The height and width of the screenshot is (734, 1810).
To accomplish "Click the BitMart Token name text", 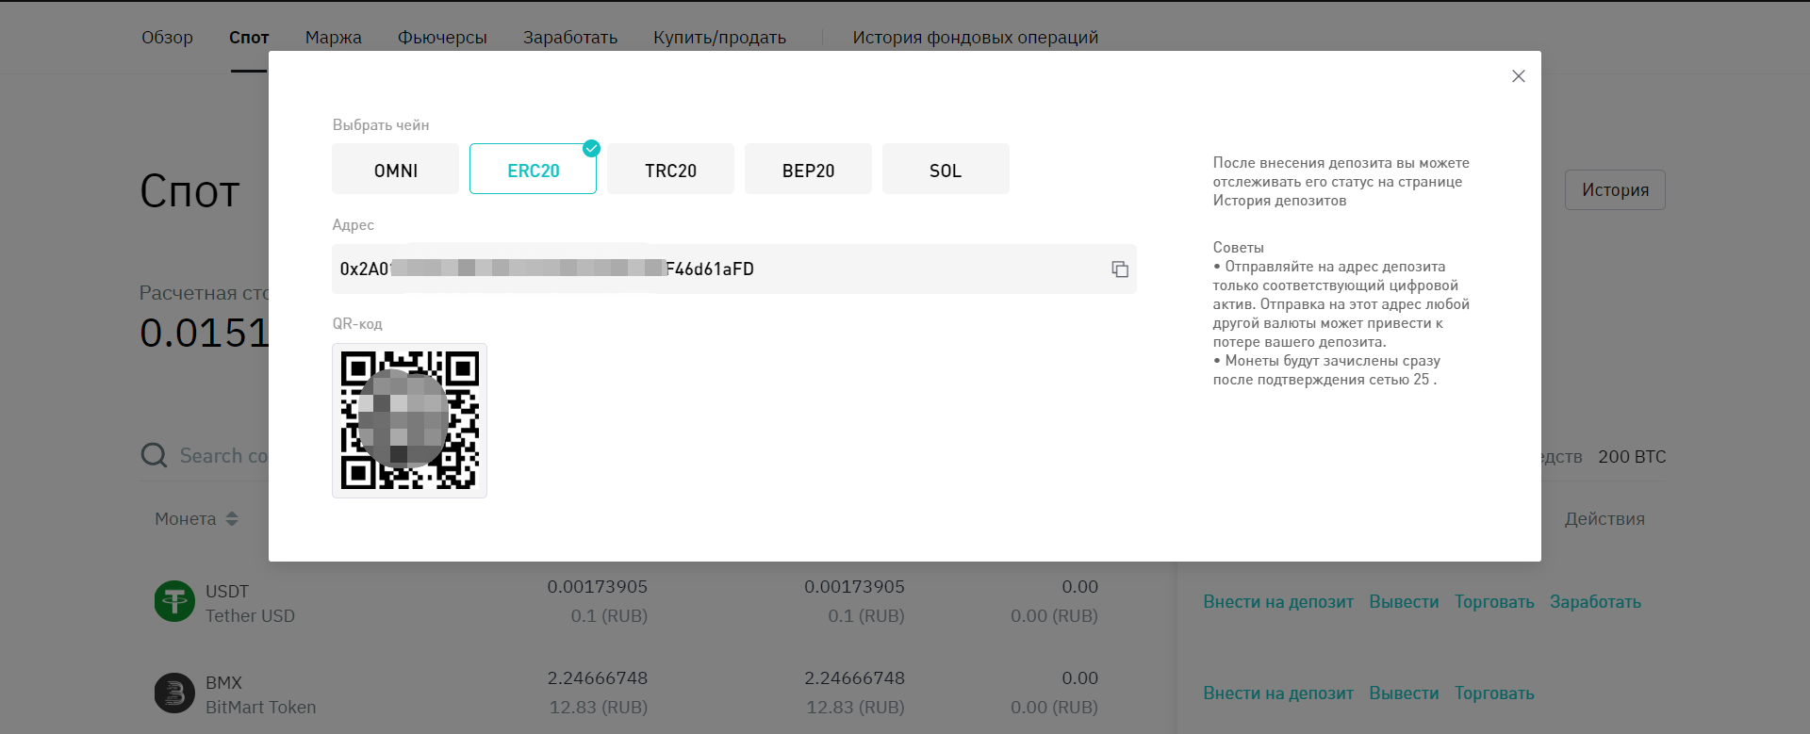I will 261,708.
